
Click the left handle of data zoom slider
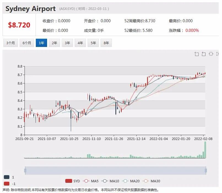(25, 170)
